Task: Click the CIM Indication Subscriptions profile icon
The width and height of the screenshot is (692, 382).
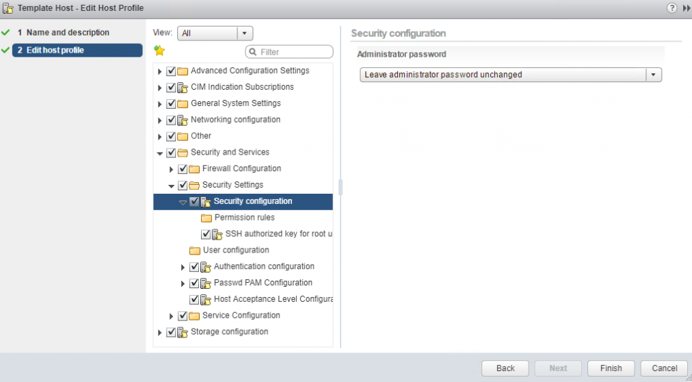Action: point(183,87)
